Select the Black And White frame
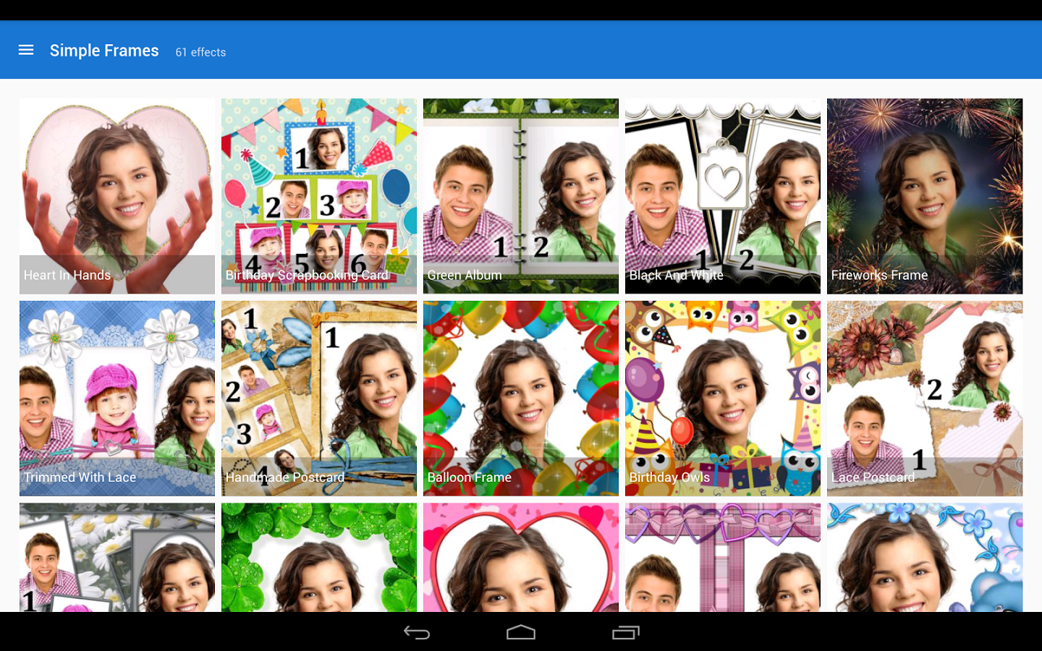 [x=722, y=195]
